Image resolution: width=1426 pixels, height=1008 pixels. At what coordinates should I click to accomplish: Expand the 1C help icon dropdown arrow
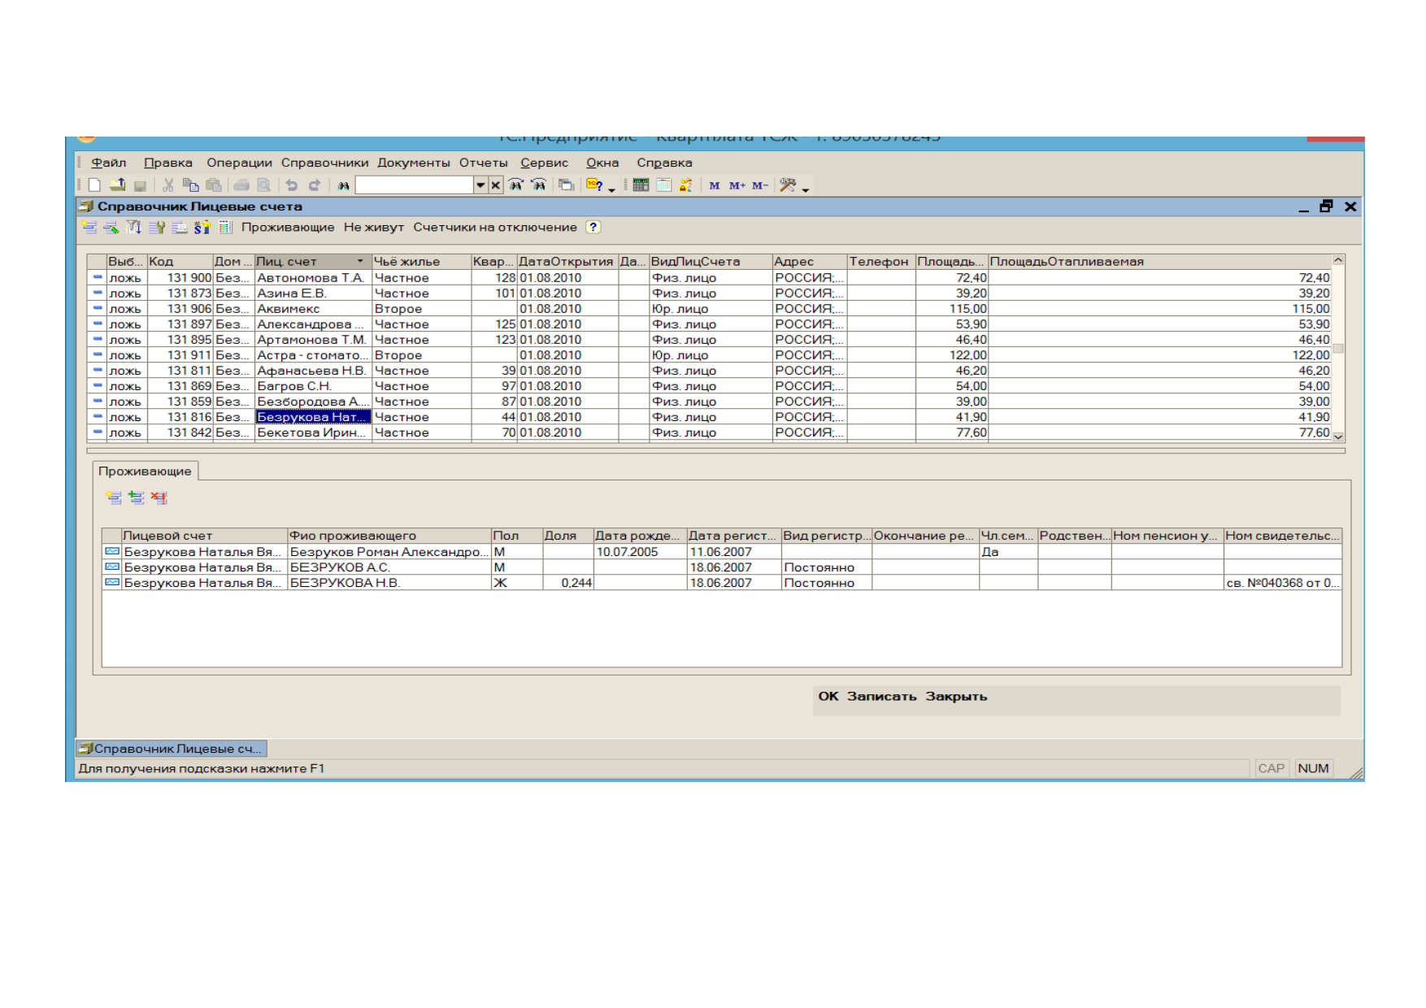(611, 189)
